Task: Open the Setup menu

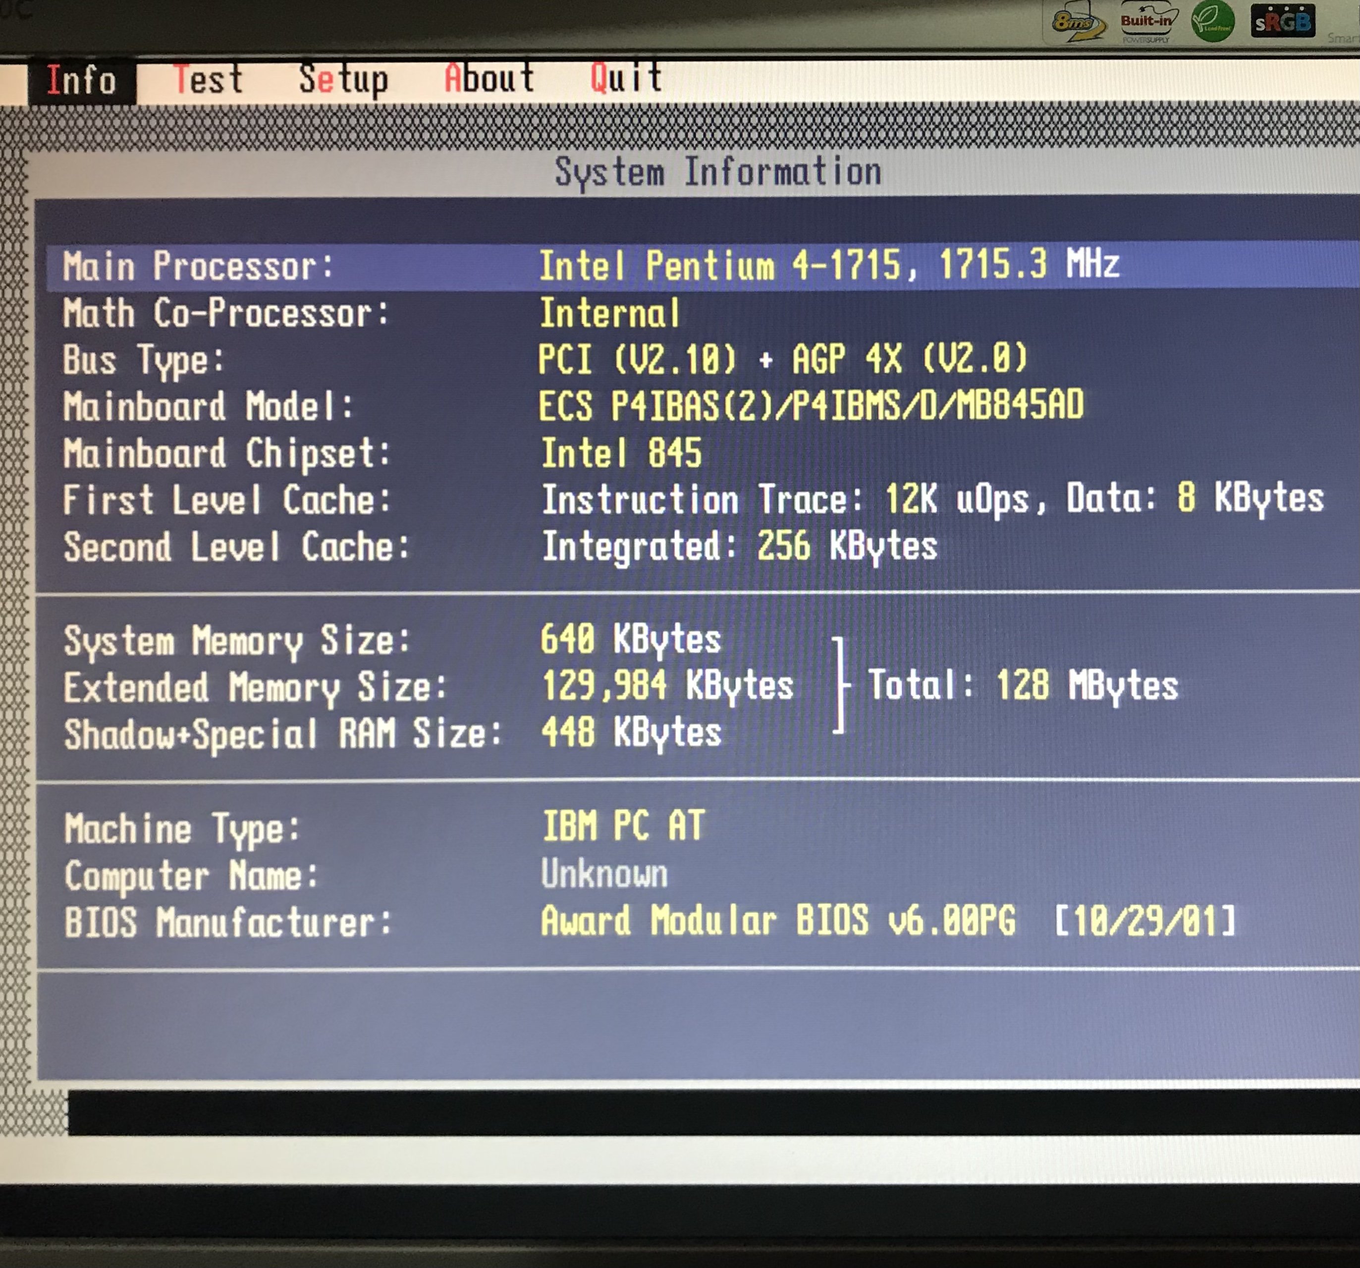Action: (343, 79)
